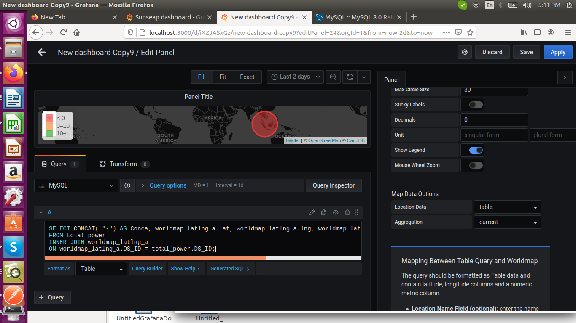
Task: Open the Format as Table dropdown
Action: [101, 268]
